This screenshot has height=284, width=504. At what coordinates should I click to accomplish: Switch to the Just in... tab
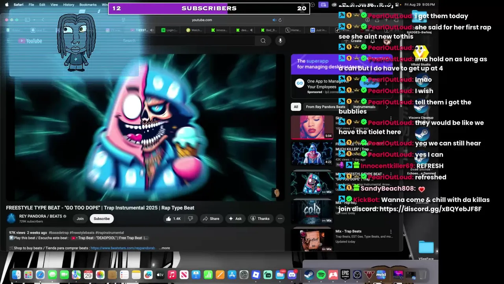pos(319,30)
